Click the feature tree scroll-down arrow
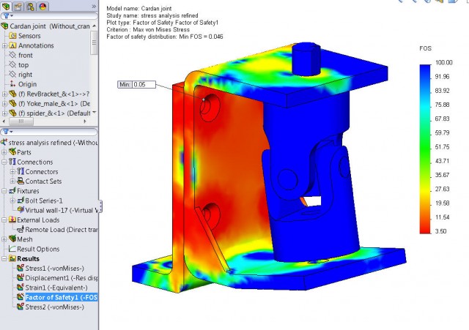Screen dimensions: 469x330 [x=95, y=113]
